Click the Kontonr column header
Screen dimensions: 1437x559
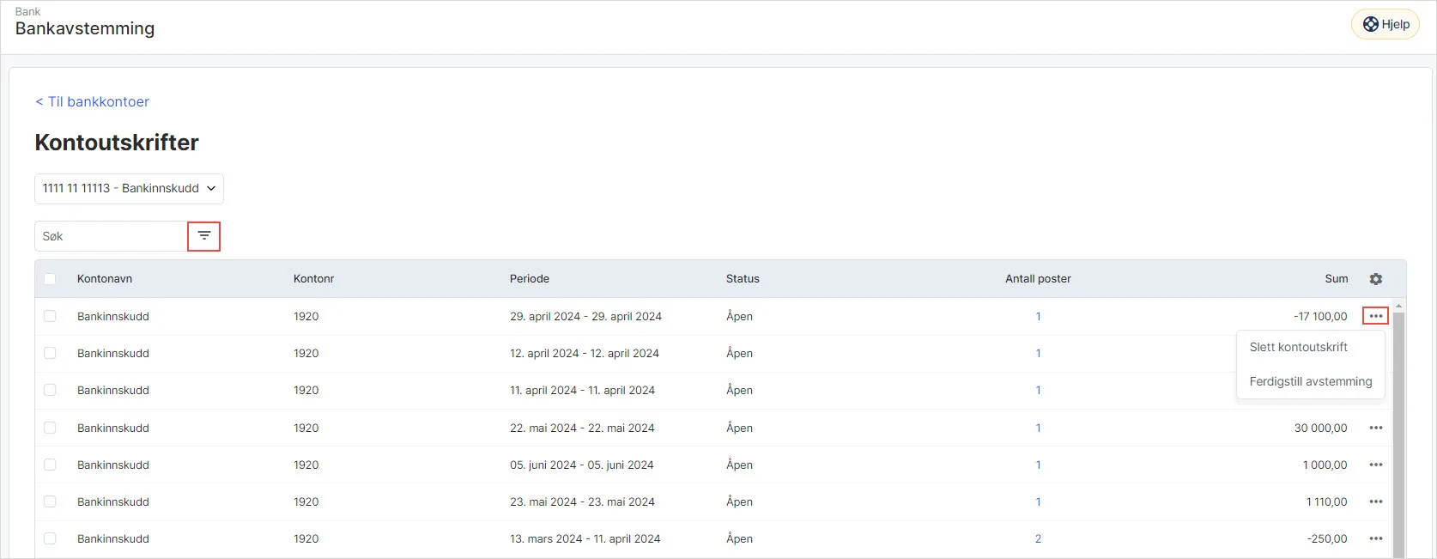313,279
